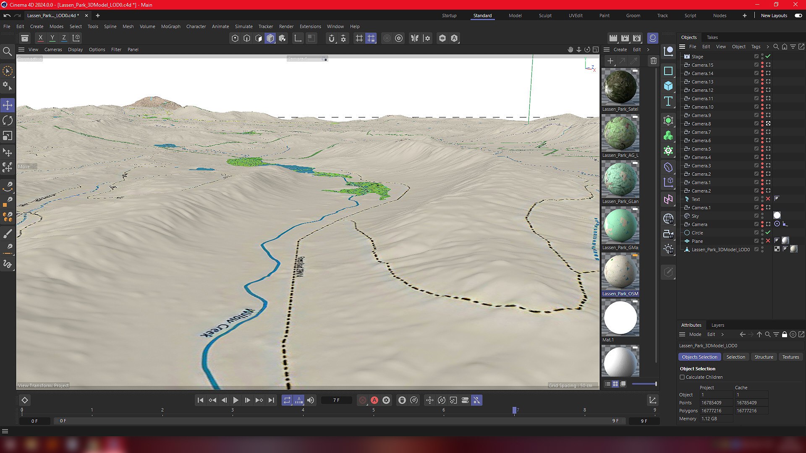Select Lassen_Park_OSM material thumbnail
The image size is (806, 453).
tap(620, 271)
